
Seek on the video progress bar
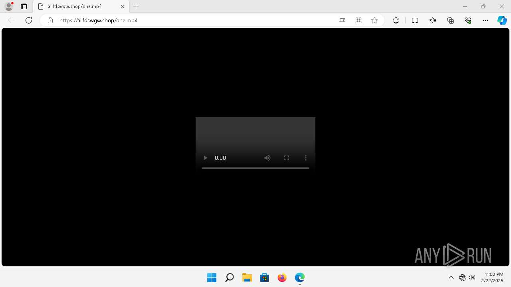pyautogui.click(x=255, y=168)
